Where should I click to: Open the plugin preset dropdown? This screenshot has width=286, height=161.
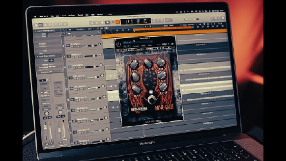pos(137,42)
